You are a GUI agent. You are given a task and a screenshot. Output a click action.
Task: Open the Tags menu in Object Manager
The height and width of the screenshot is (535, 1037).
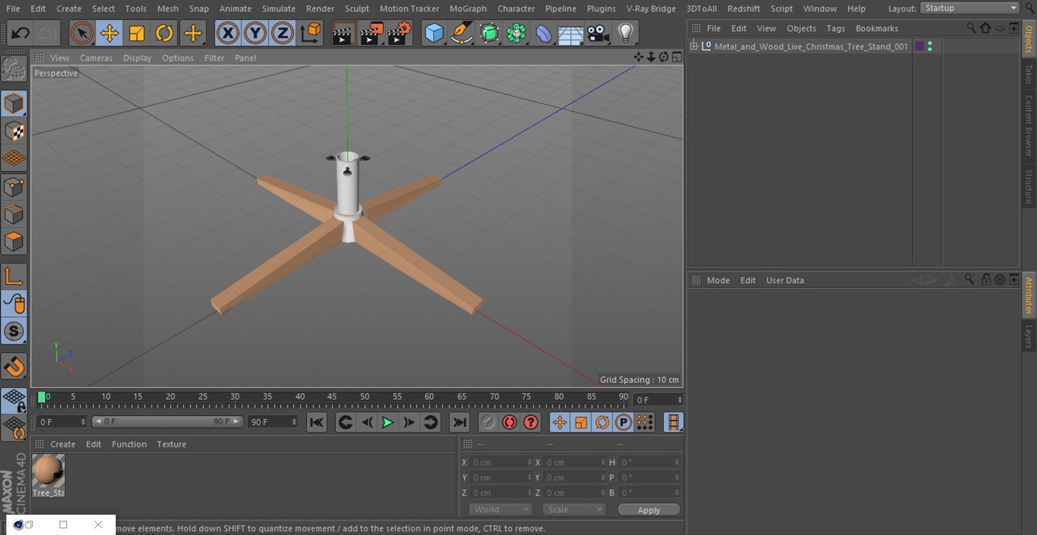[836, 28]
